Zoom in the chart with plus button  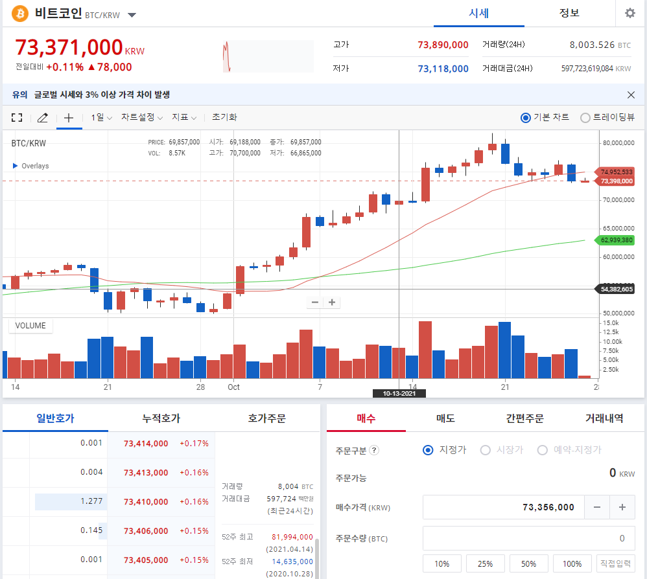pyautogui.click(x=332, y=302)
